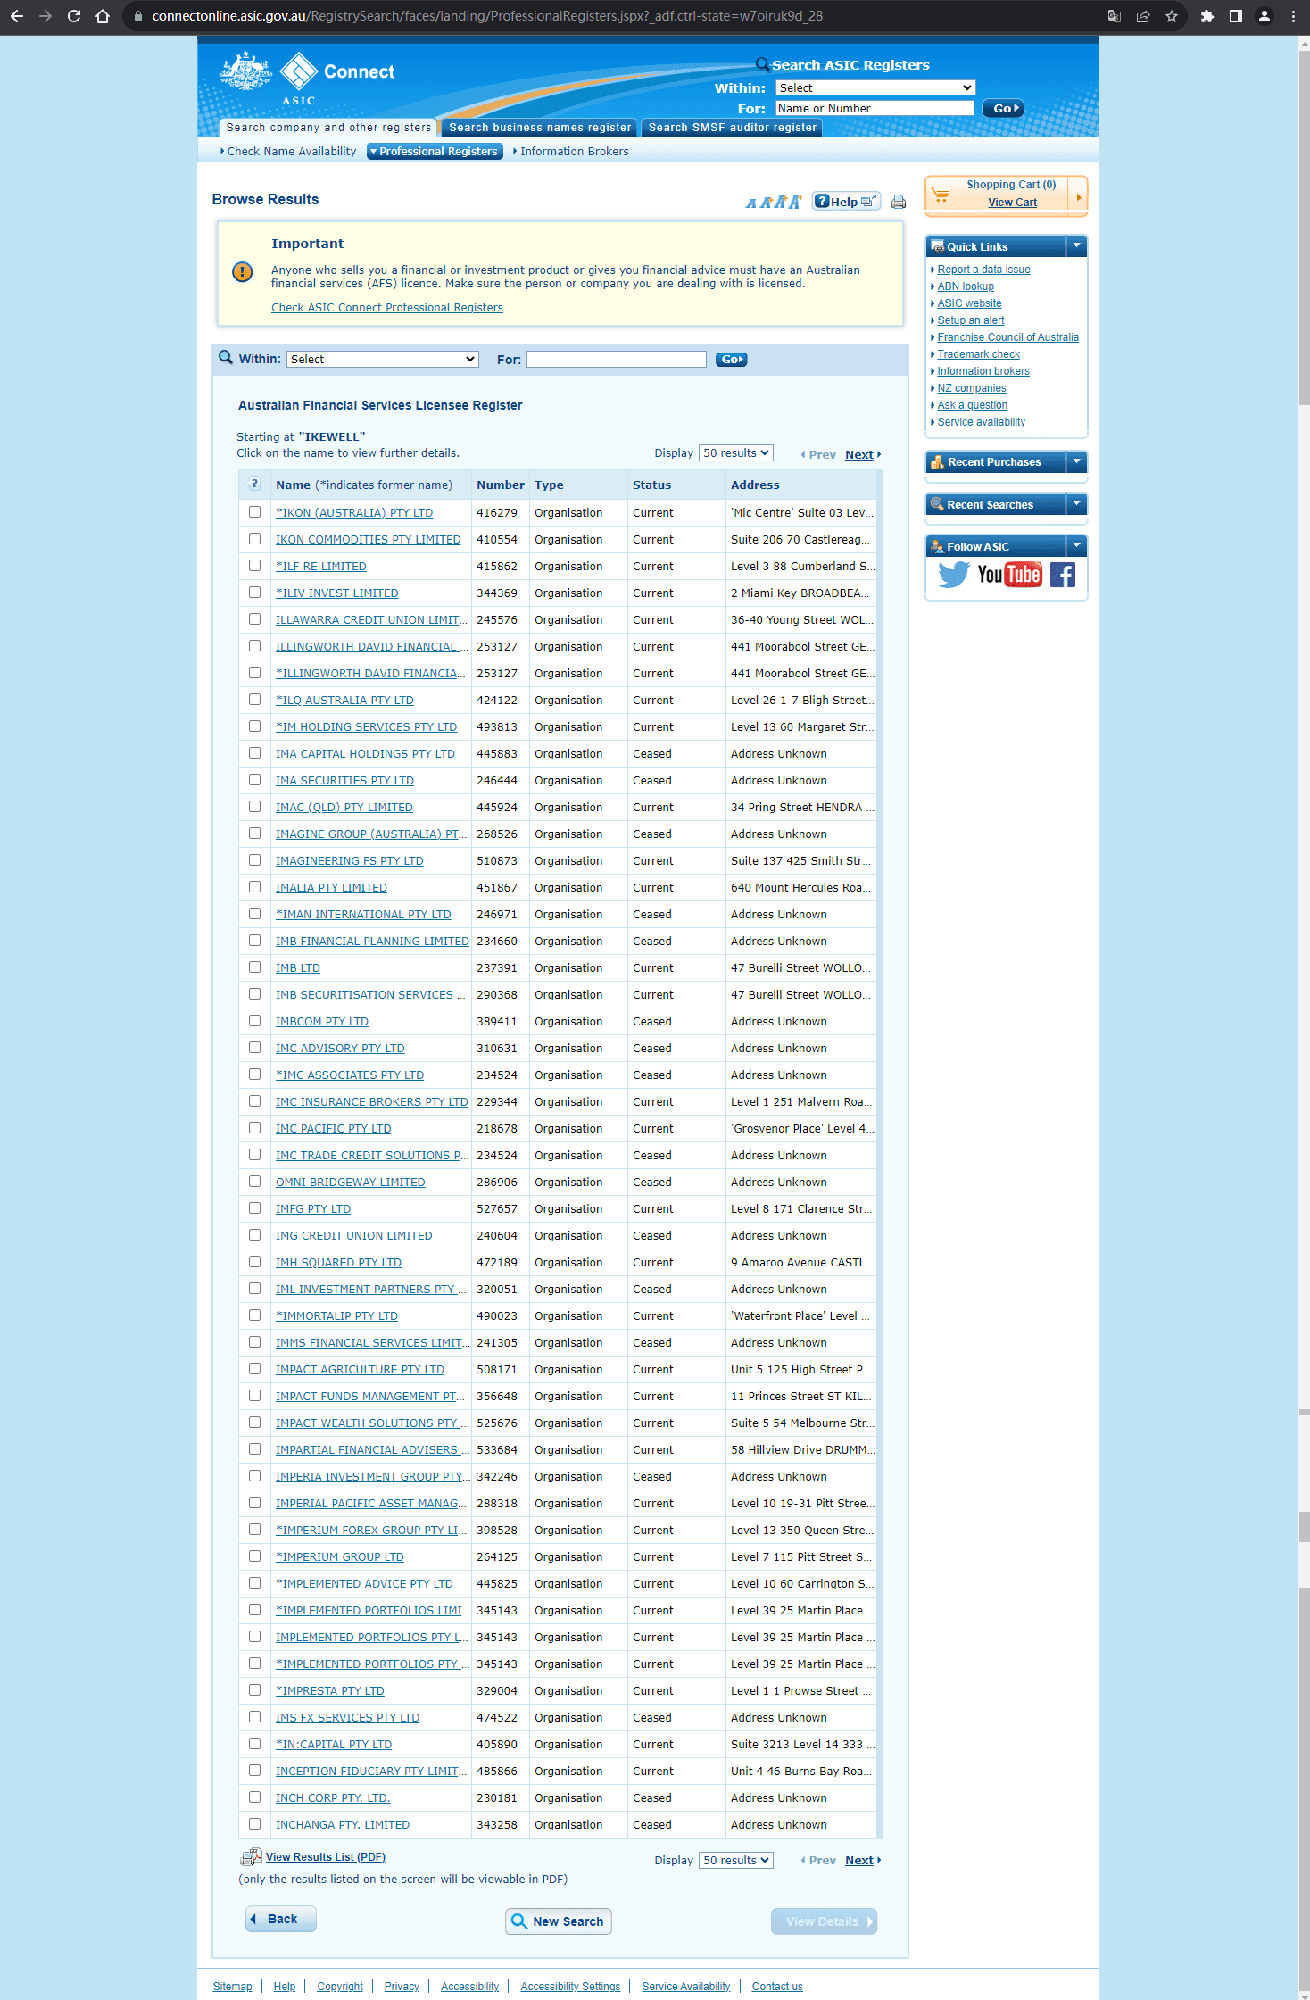The image size is (1310, 2000).
Task: Open the Twitter icon under Follow ASIC
Action: [953, 574]
